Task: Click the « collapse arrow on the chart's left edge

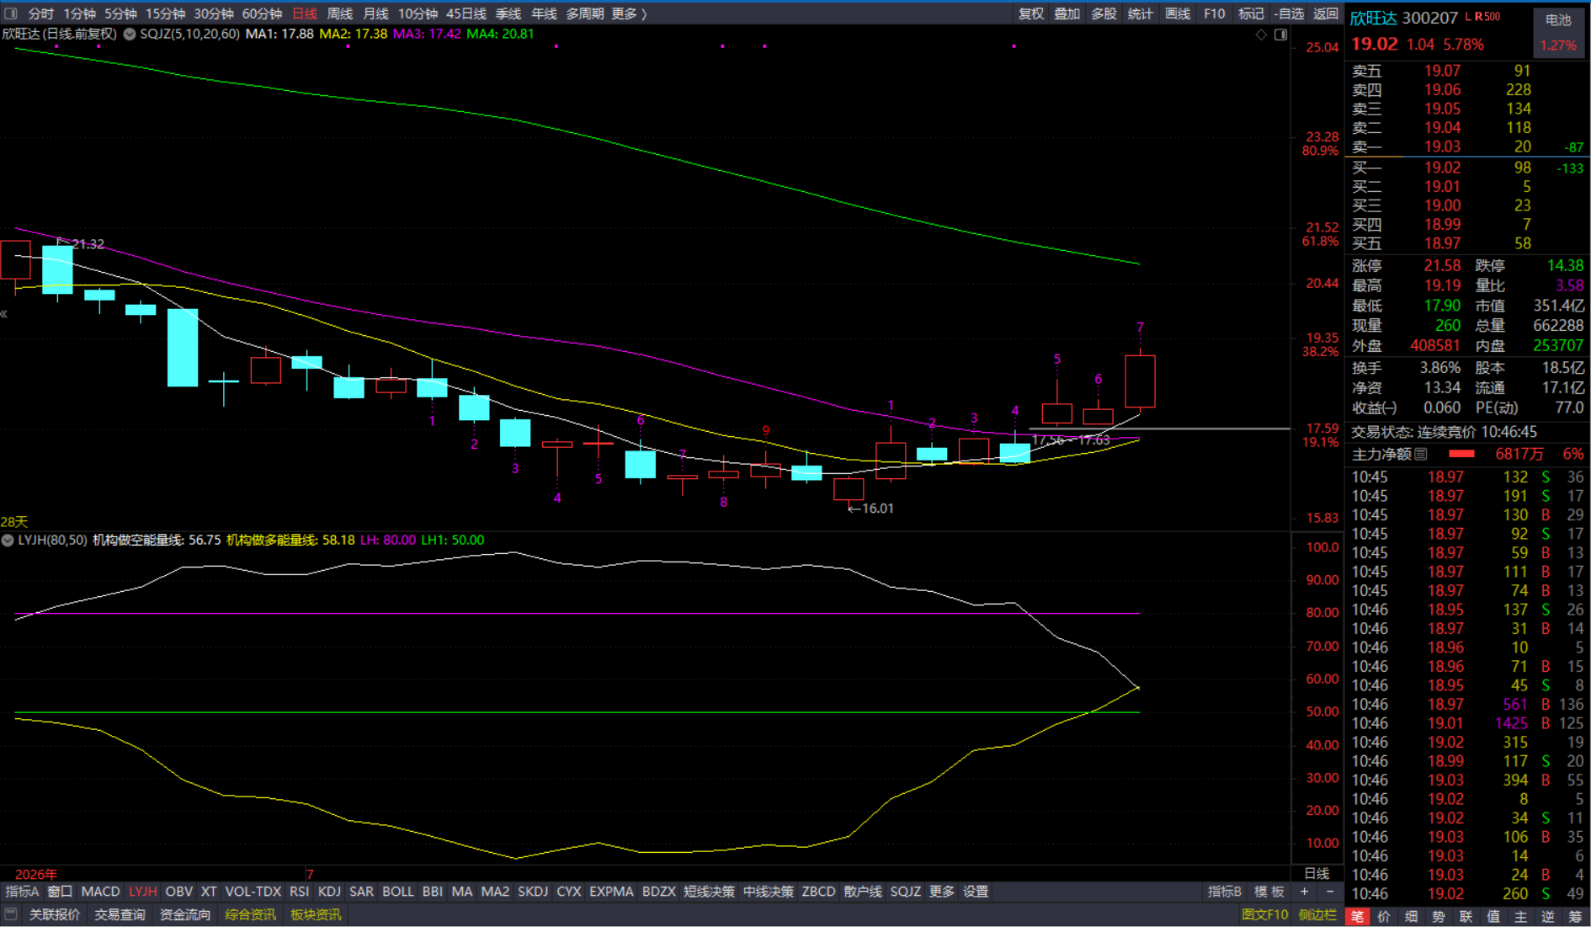Action: pyautogui.click(x=4, y=314)
